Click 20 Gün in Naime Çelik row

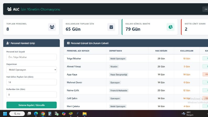(161, 90)
